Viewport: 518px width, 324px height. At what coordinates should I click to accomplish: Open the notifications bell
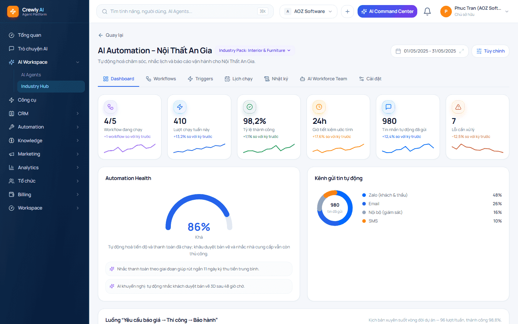(x=427, y=12)
